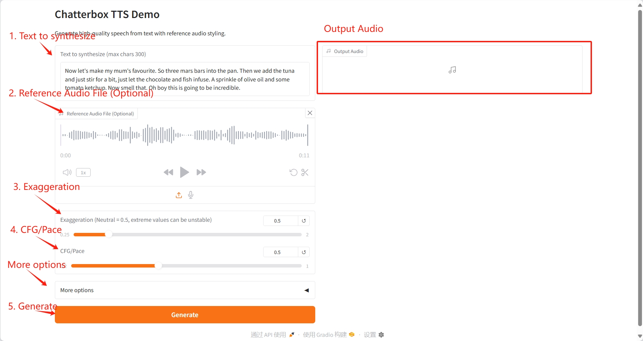Click into the Exaggeration number field
Screen dimensions: 643x341
tap(280, 221)
